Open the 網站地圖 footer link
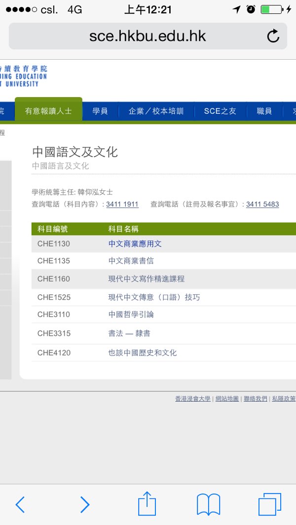 (227, 399)
